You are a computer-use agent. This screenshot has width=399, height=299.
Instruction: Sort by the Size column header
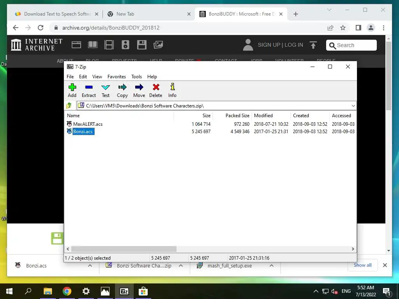pyautogui.click(x=193, y=115)
